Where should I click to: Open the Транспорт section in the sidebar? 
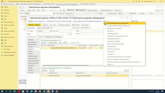[6, 13]
